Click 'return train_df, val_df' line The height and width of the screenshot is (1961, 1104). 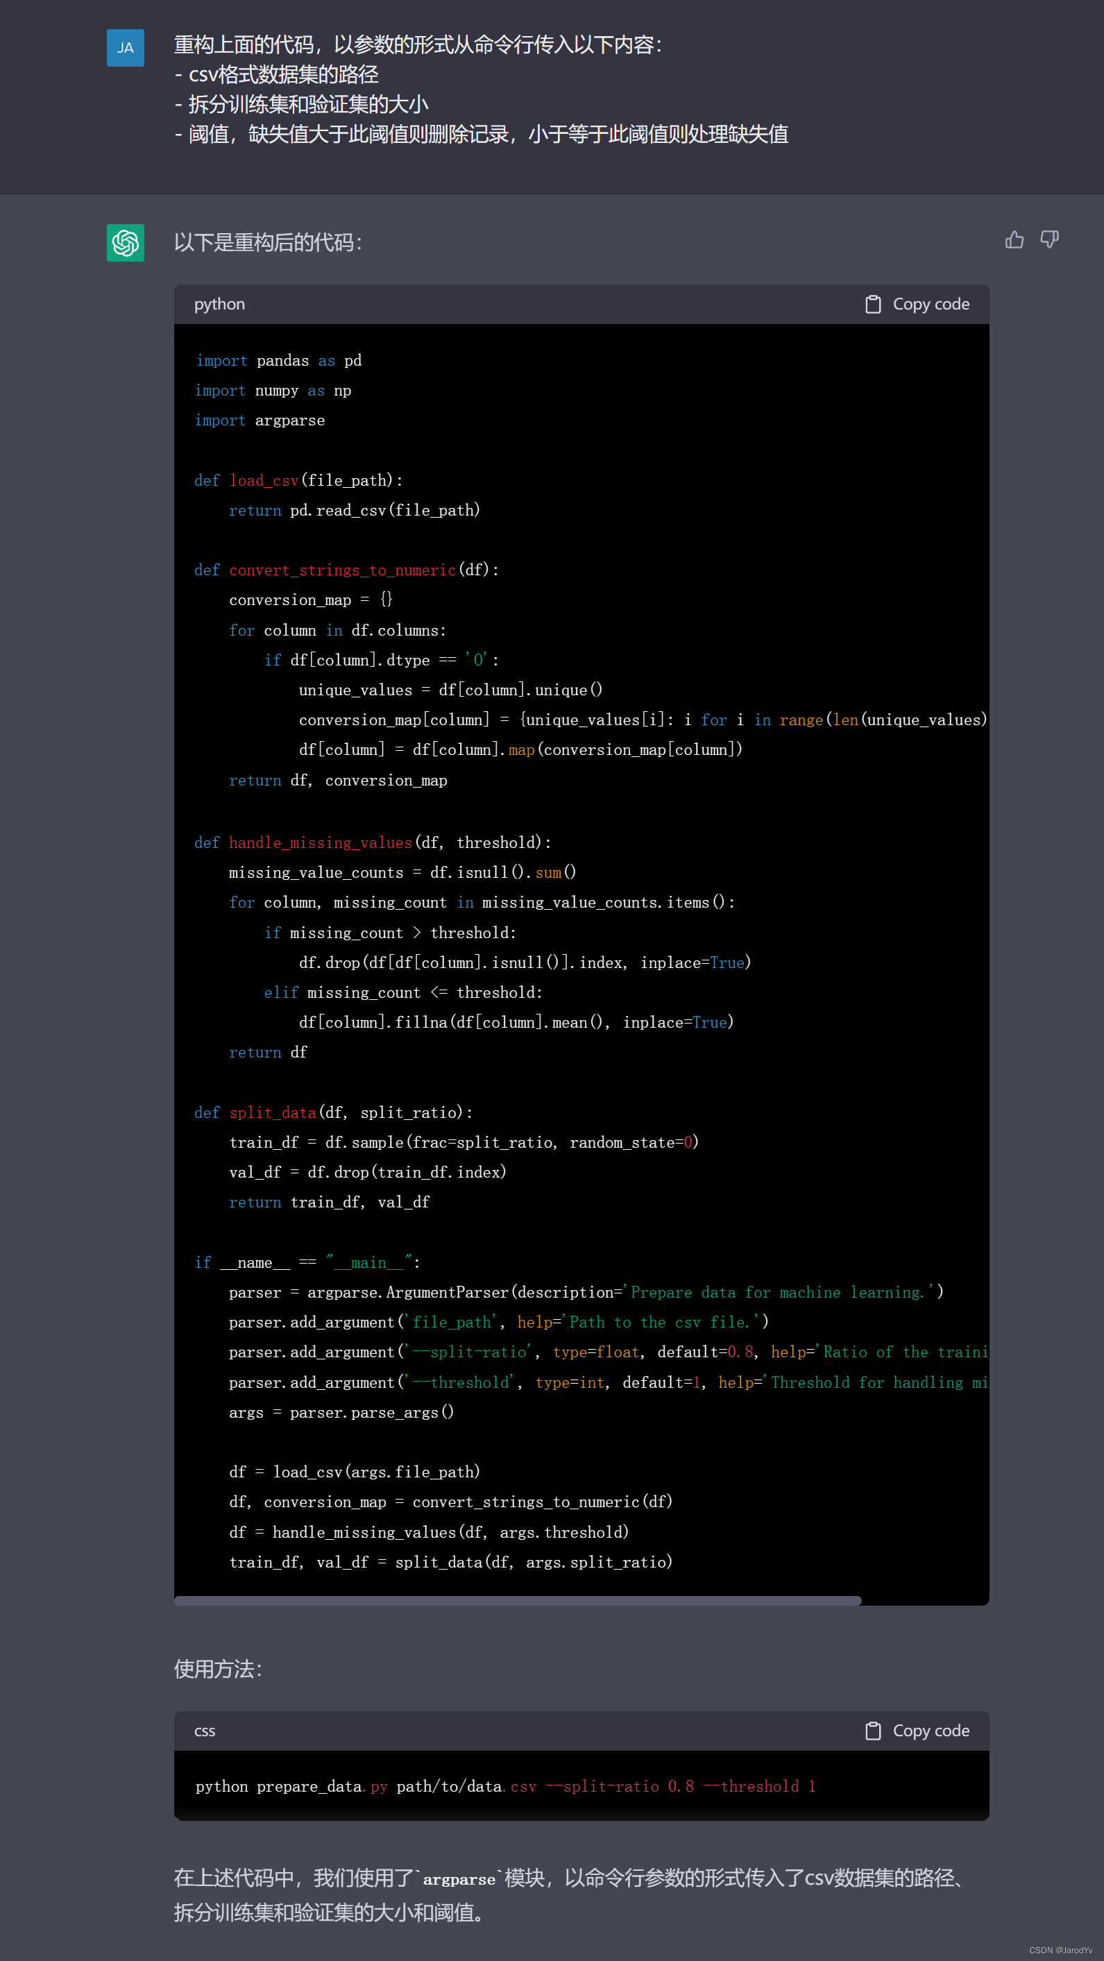(x=329, y=1202)
